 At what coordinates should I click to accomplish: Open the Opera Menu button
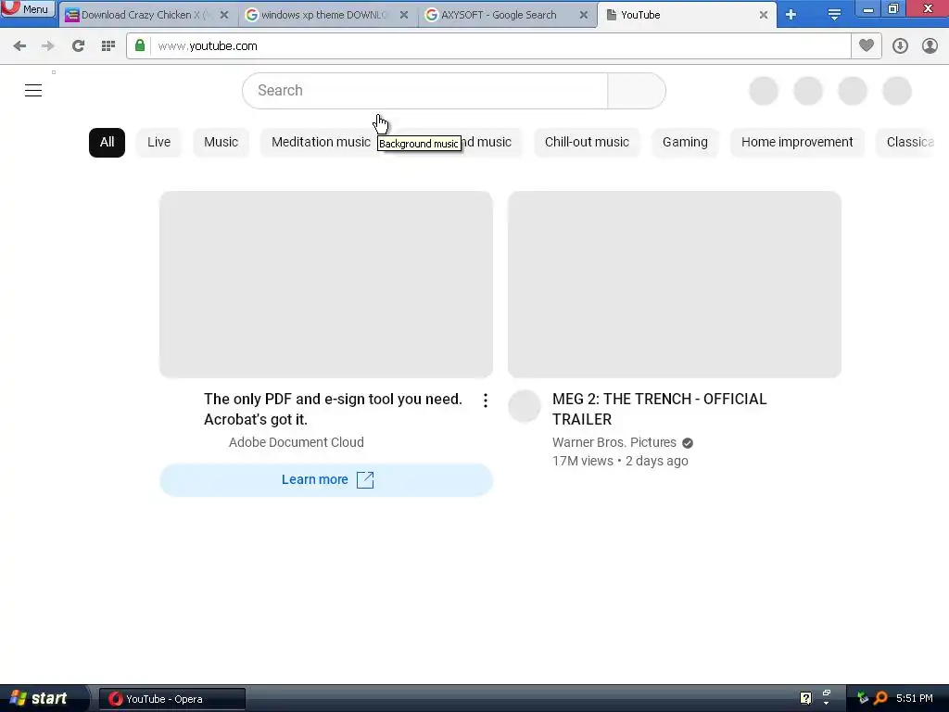point(28,8)
